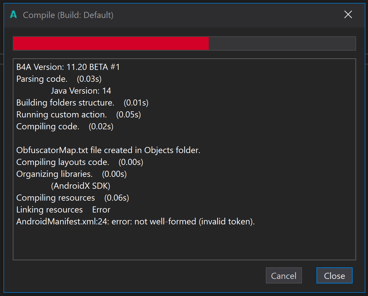
Task: Click the "Compile (Build: Default)" title text
Action: [68, 15]
